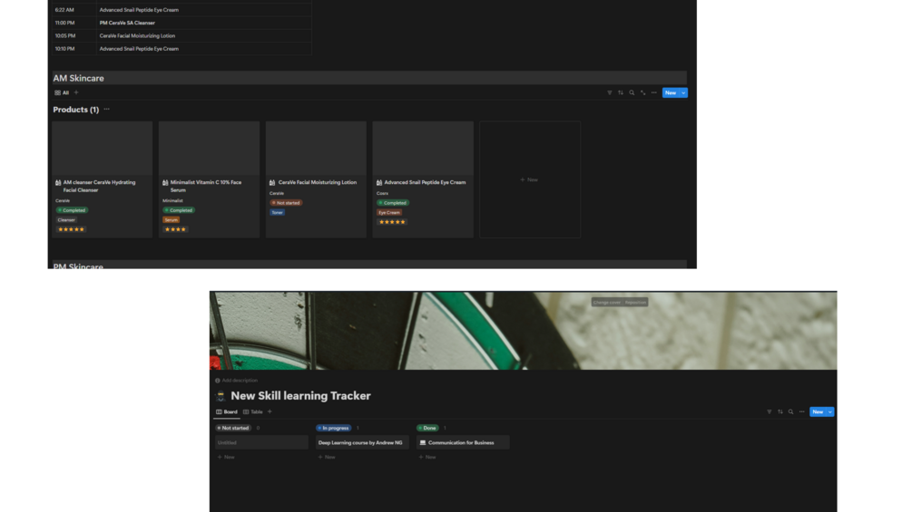The height and width of the screenshot is (512, 912).
Task: Open Deep Learning course by Andrew NG card
Action: click(362, 442)
